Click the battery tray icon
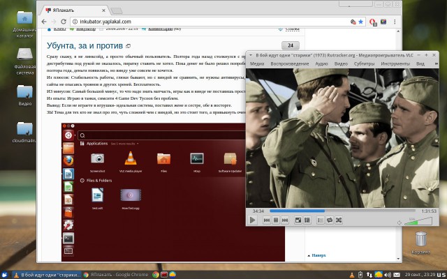The image size is (447, 279). (x=360, y=275)
